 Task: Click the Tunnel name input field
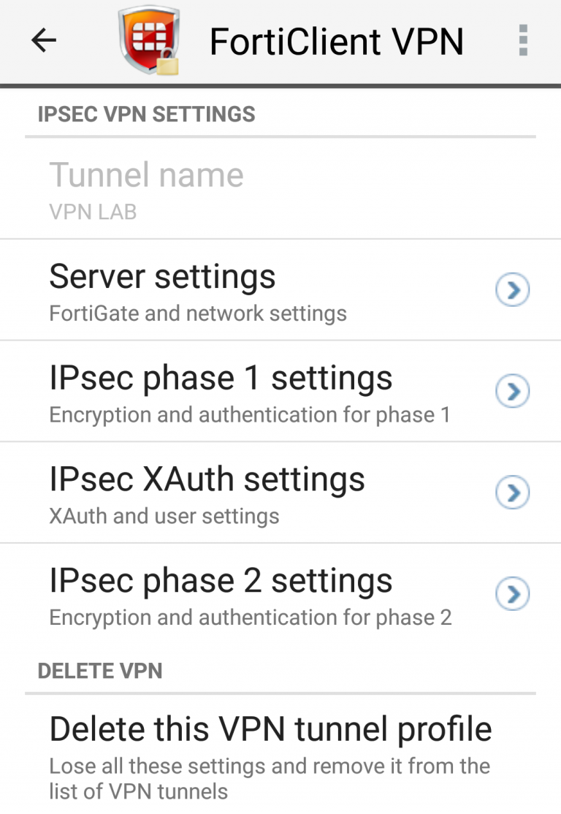point(146,175)
